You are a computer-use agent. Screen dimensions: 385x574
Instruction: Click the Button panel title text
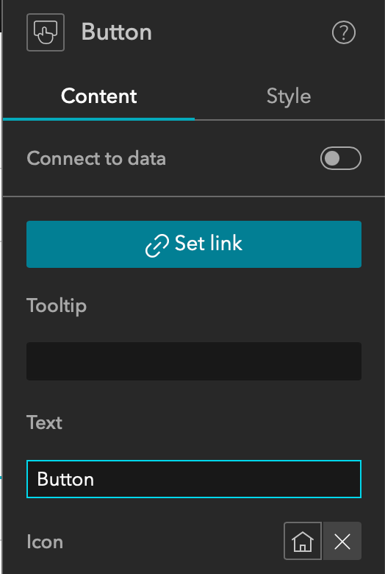116,32
